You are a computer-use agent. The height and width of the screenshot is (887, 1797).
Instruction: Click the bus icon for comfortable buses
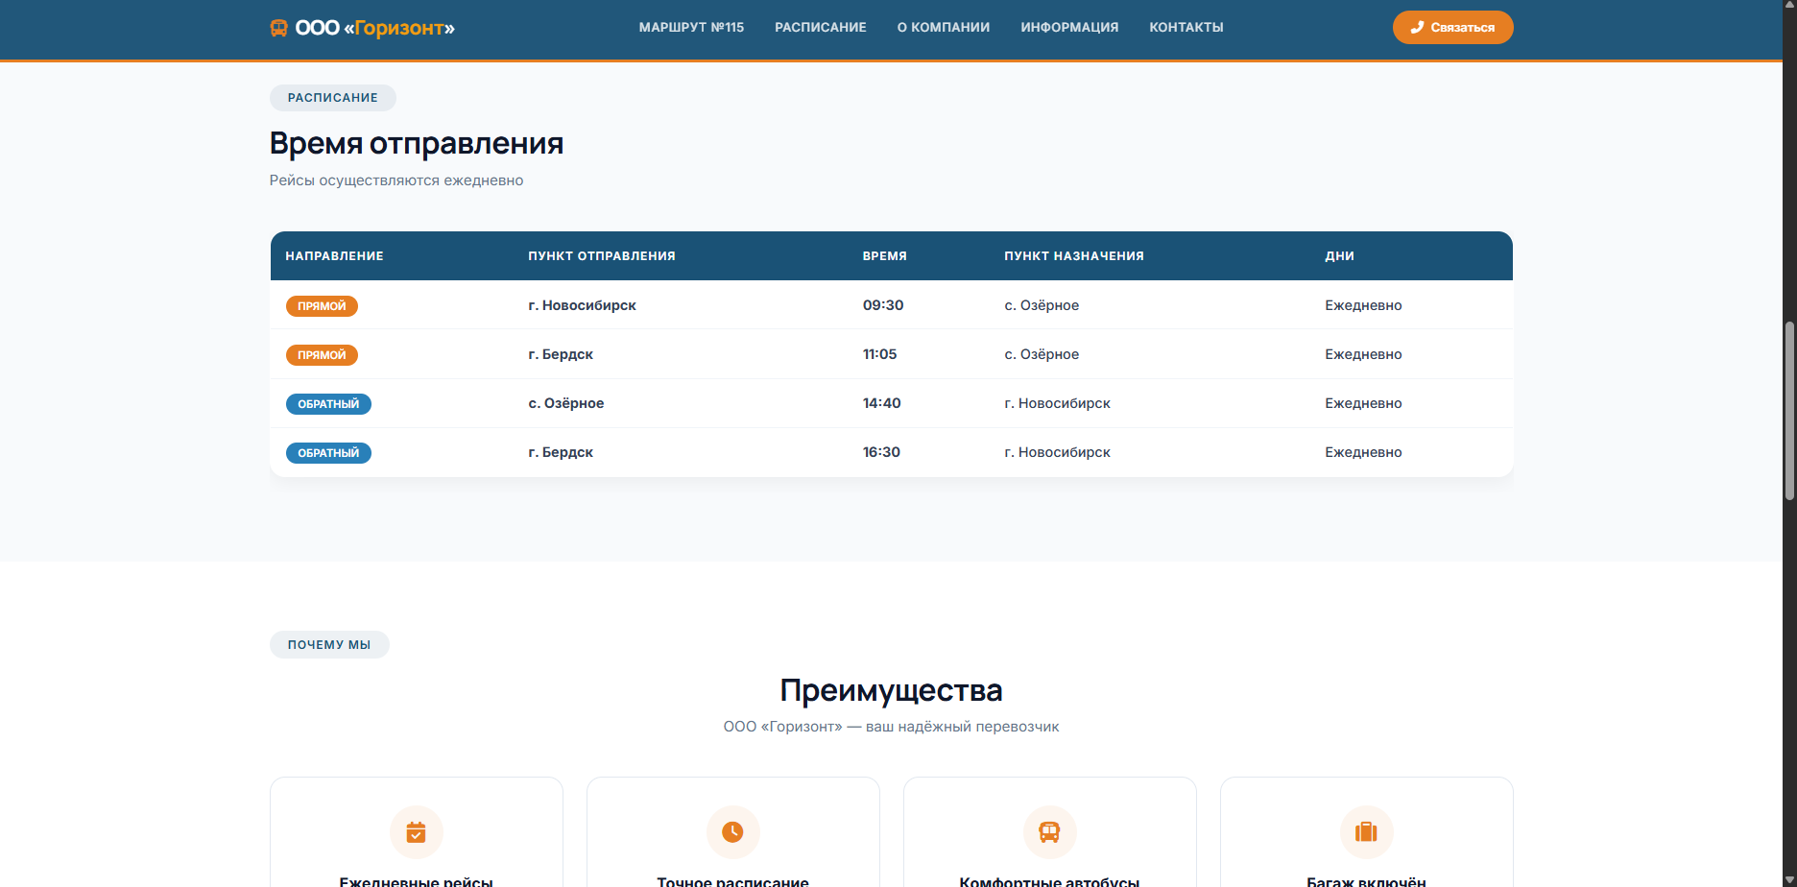click(x=1049, y=831)
